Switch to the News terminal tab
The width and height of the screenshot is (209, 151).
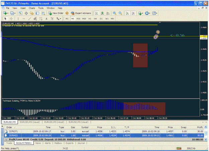coord(38,143)
